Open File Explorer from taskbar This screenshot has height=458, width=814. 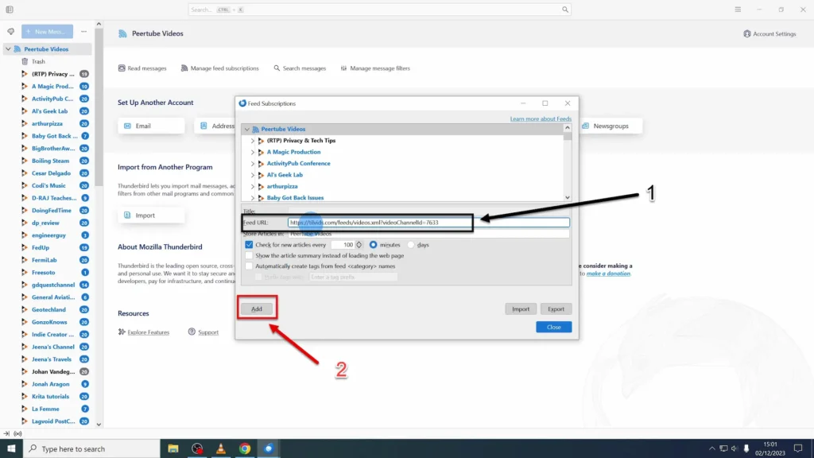click(172, 448)
